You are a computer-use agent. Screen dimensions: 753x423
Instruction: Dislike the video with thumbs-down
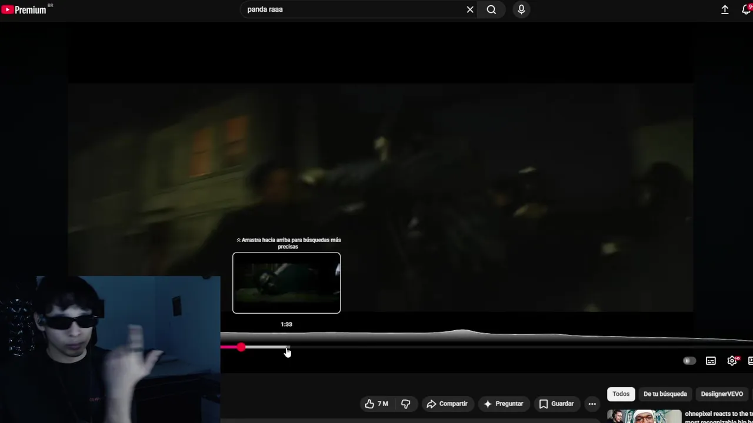click(x=406, y=404)
